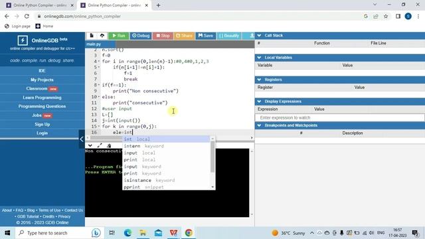Select the 'int local' autocomplete suggestion
Image resolution: width=425 pixels, height=239 pixels.
pyautogui.click(x=166, y=139)
